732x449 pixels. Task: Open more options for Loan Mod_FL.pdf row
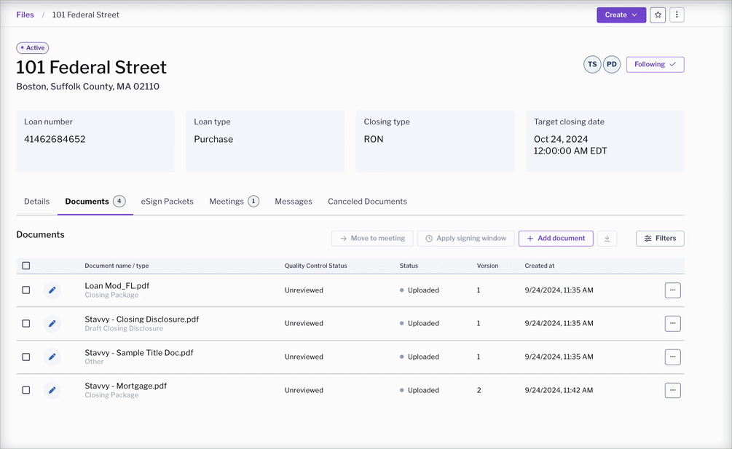[x=673, y=290]
